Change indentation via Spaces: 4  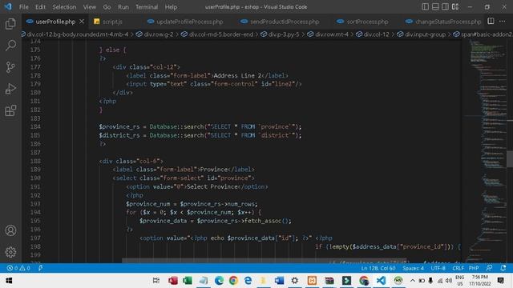click(413, 268)
